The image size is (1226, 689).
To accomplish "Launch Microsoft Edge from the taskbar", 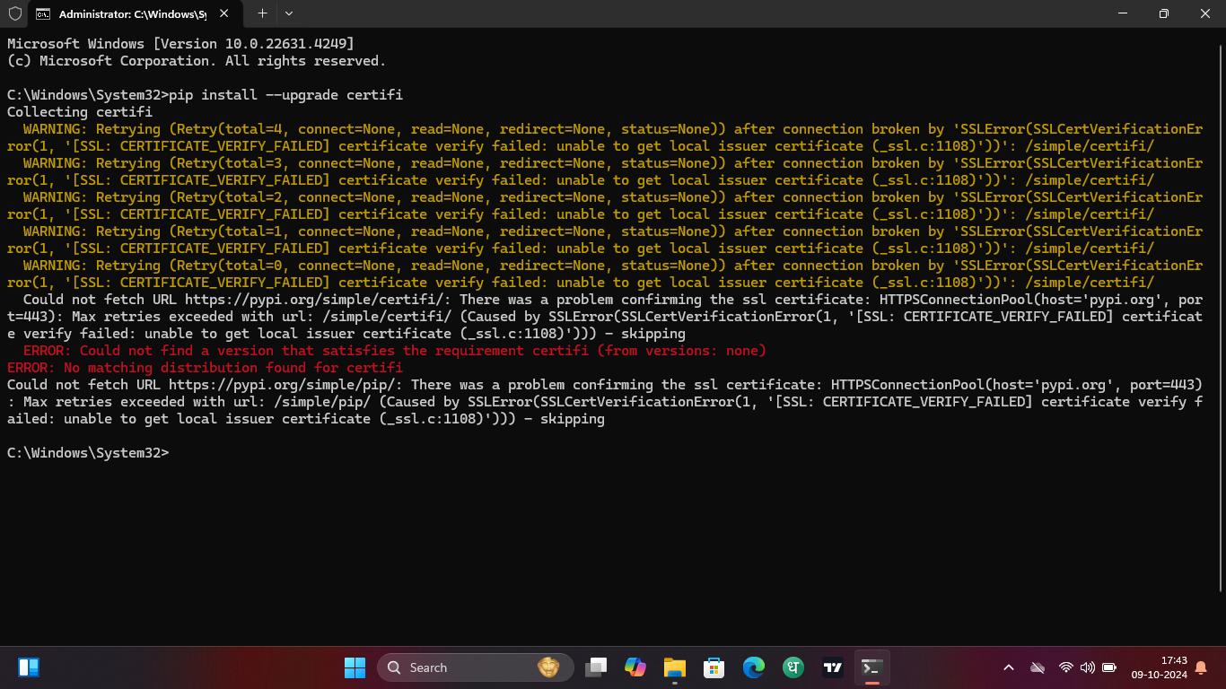I will pos(753,667).
